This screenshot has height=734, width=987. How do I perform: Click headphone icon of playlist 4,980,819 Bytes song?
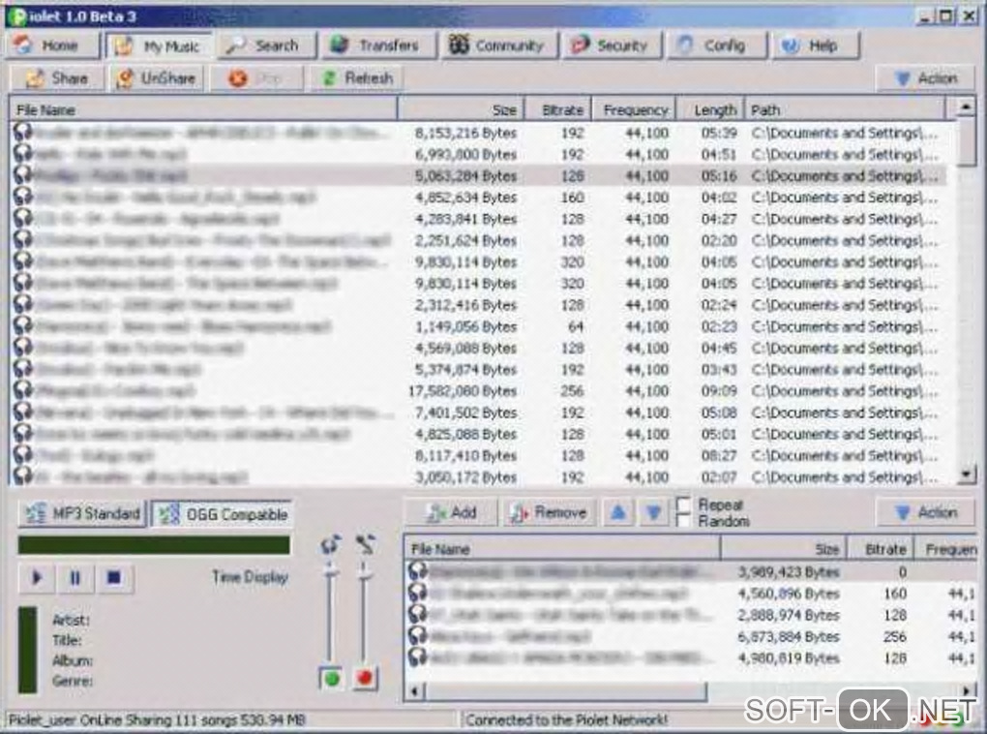point(417,658)
